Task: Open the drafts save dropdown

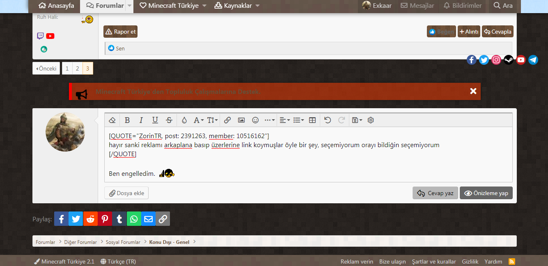Action: point(357,120)
